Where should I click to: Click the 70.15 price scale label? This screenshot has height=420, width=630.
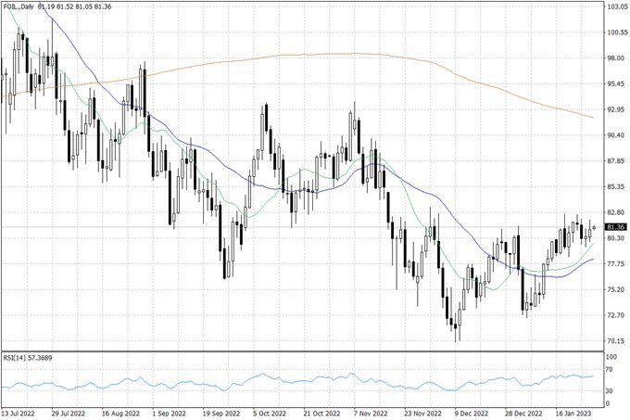pos(616,341)
